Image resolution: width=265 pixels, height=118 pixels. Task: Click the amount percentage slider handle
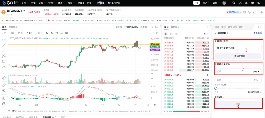point(216,88)
